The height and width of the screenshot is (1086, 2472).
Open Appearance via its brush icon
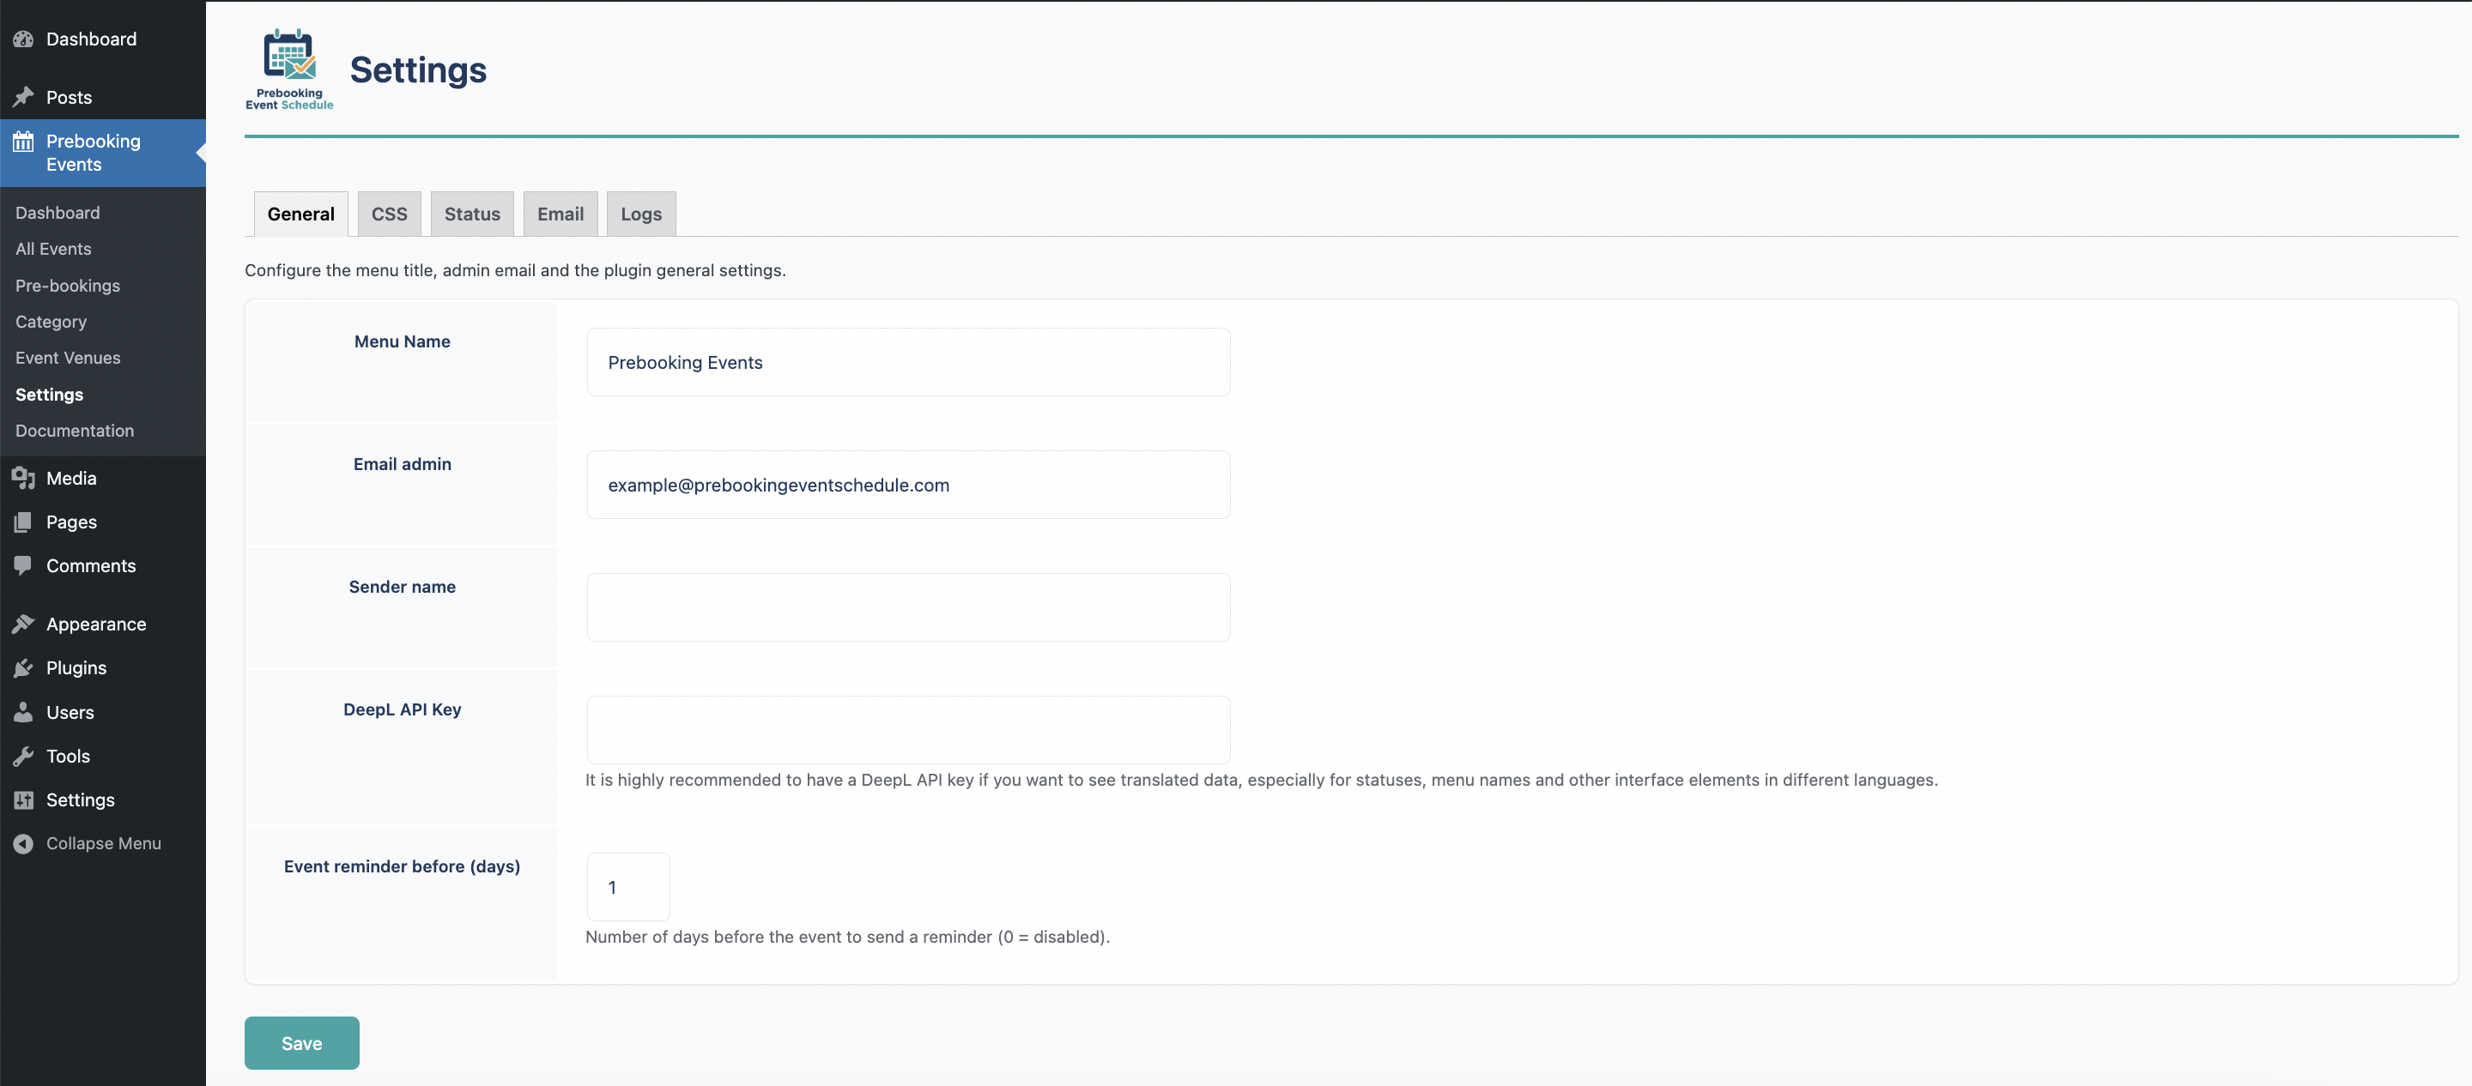click(x=24, y=624)
